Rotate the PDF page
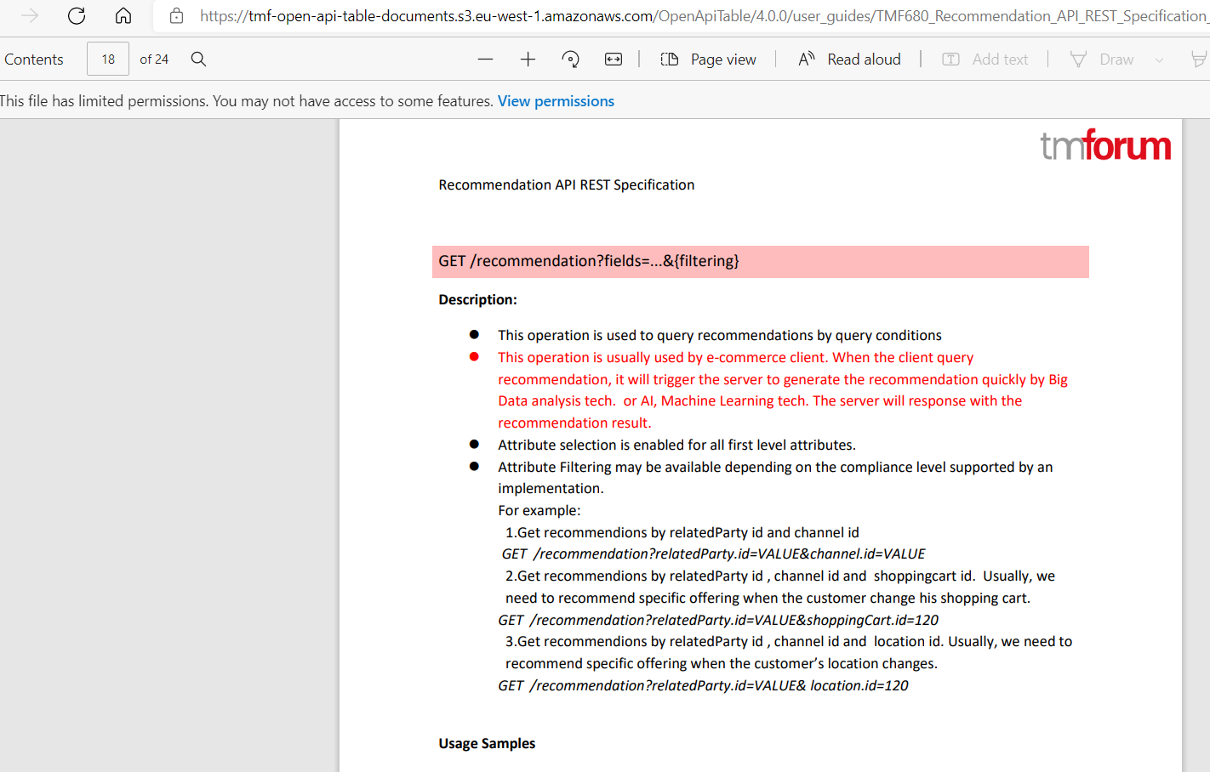This screenshot has height=772, width=1210. click(570, 59)
